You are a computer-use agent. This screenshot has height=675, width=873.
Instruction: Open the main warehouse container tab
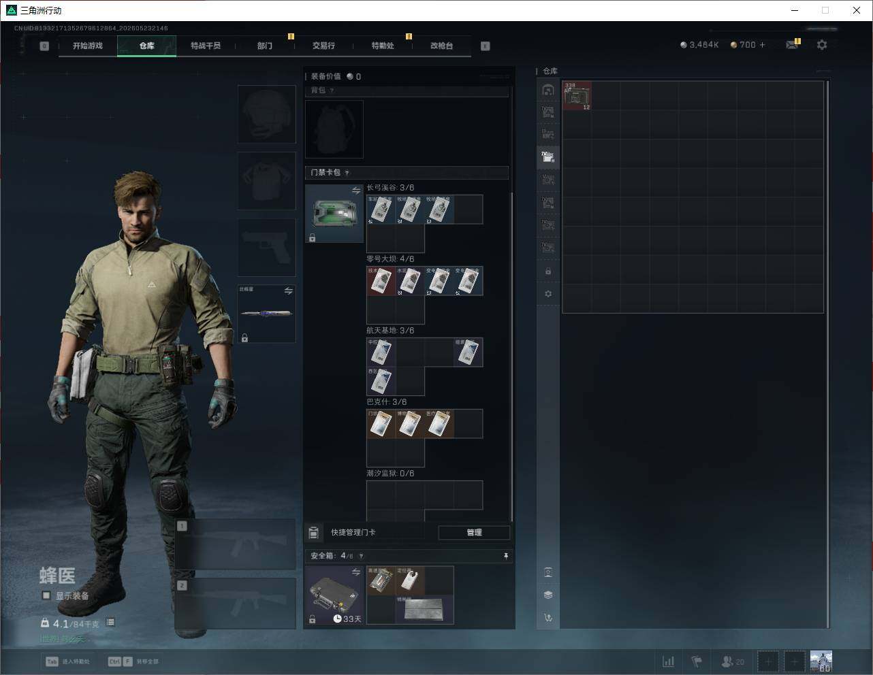coord(548,90)
